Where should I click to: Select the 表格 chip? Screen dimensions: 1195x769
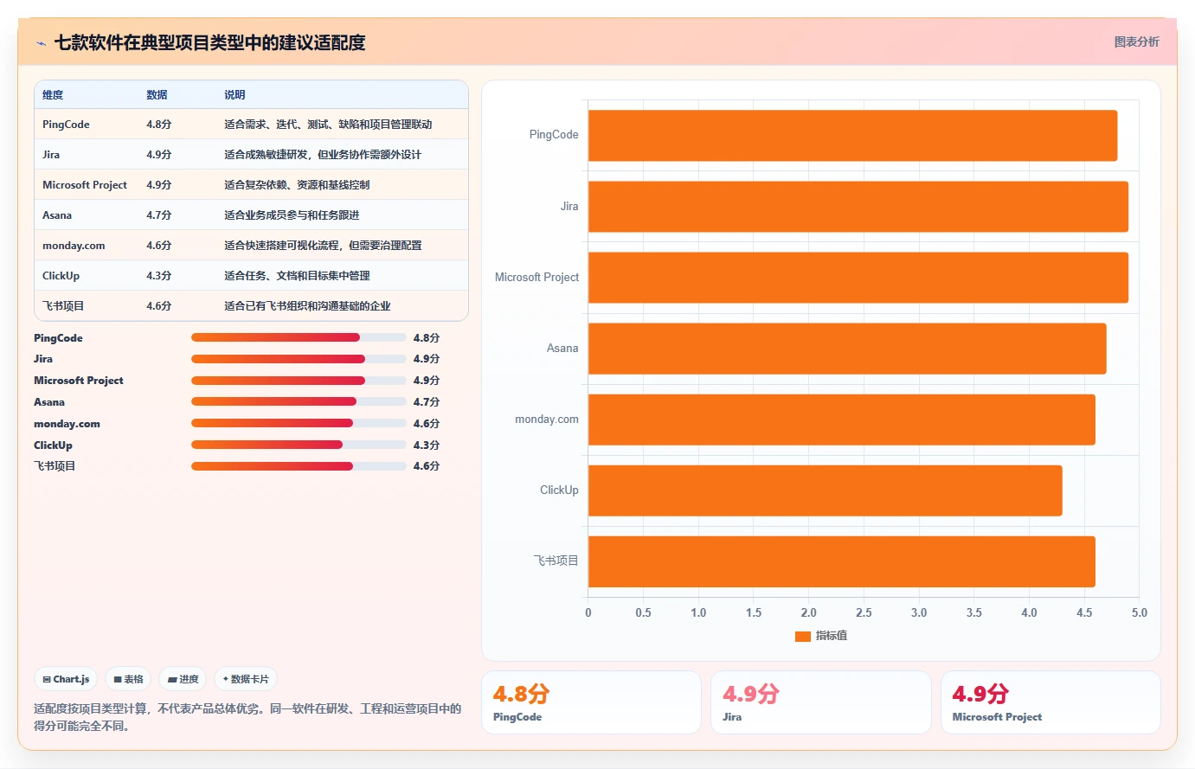pos(128,679)
